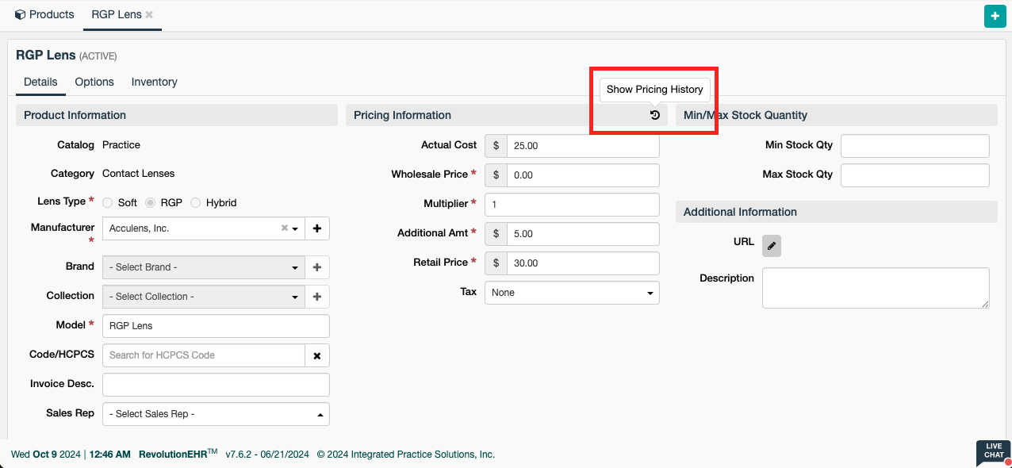This screenshot has width=1012, height=468.
Task: Close the RGP Lens tab
Action: coord(149,14)
